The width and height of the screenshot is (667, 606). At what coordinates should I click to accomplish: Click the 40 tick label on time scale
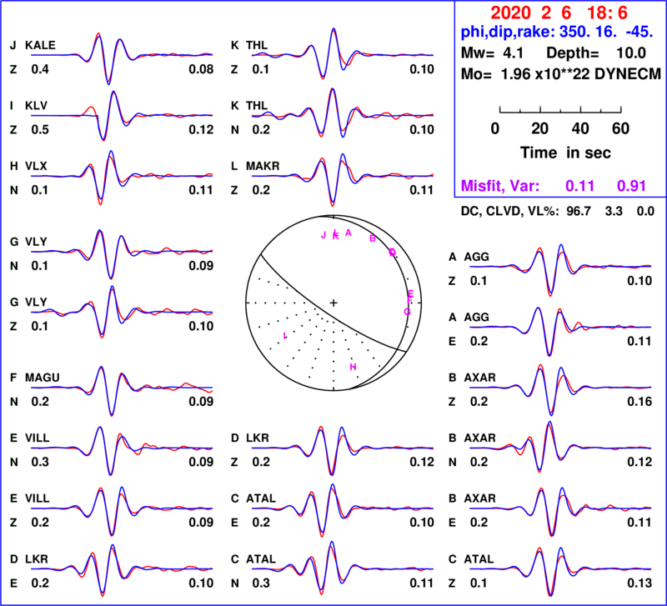[580, 128]
